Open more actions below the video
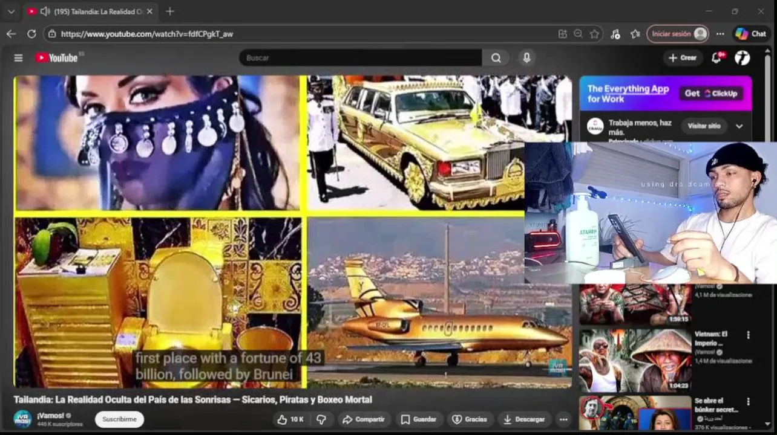 563,419
